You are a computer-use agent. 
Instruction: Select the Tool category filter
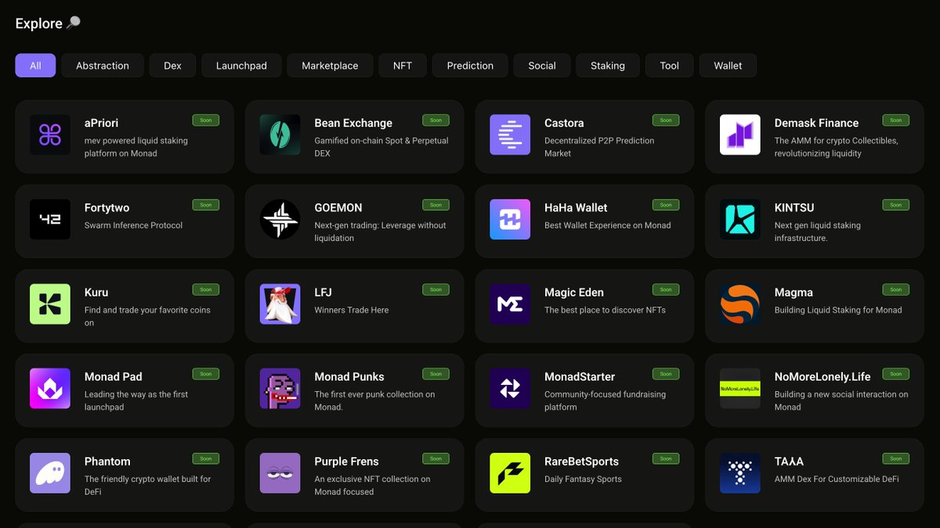(x=670, y=66)
